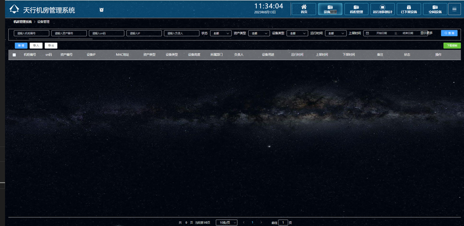This screenshot has width=464, height=226.
Task: Expand the 设备类型 device type dropdown
Action: [x=298, y=34]
